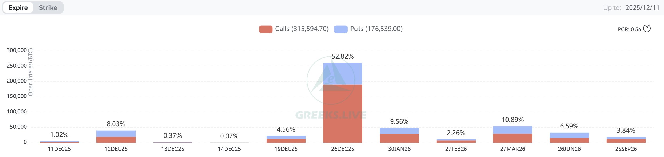Click the 19DEC25 calls bar segment
664x157 pixels.
point(286,140)
